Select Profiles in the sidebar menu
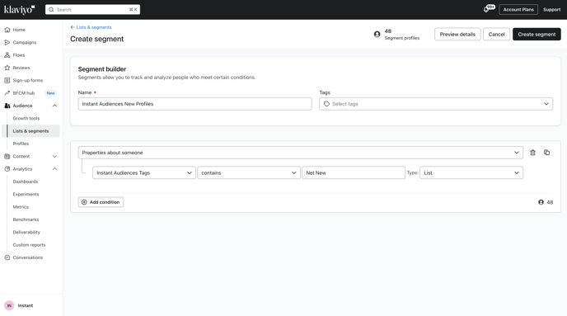The width and height of the screenshot is (567, 316). (x=21, y=144)
